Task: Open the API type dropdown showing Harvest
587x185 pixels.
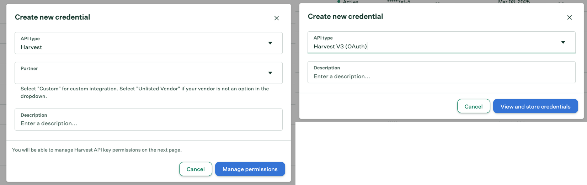Action: (x=142, y=43)
